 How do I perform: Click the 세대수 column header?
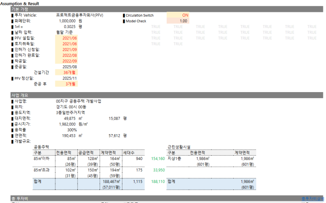point(129,153)
